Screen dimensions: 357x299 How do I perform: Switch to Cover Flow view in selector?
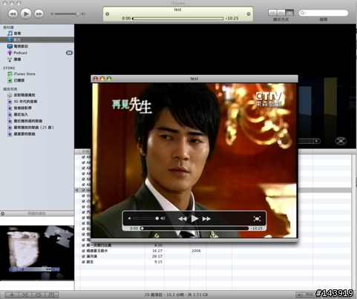tap(289, 13)
